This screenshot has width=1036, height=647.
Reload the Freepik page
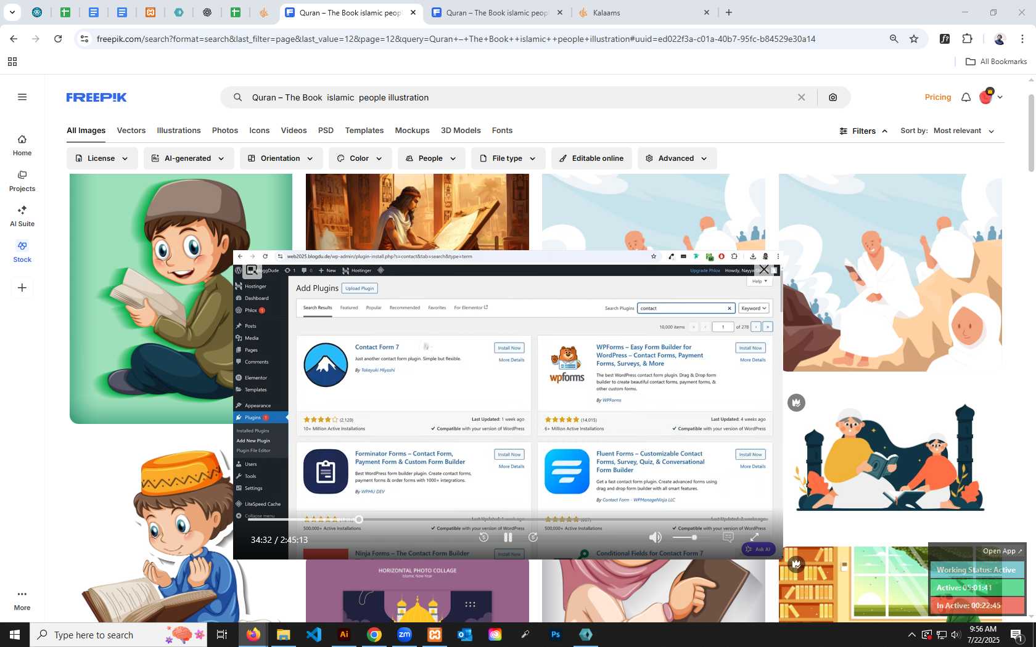[58, 39]
